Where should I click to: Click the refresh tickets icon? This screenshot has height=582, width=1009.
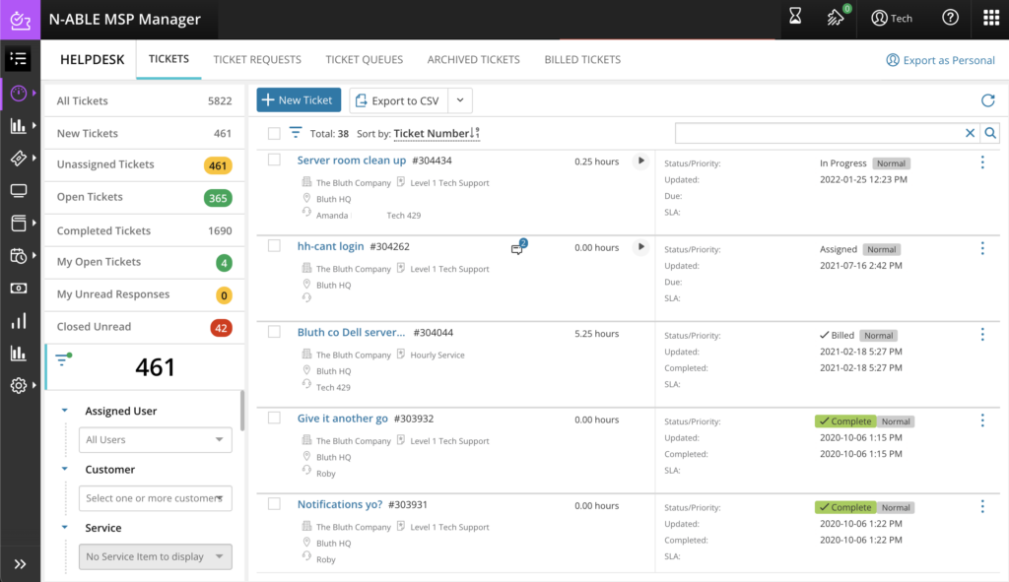coord(987,100)
